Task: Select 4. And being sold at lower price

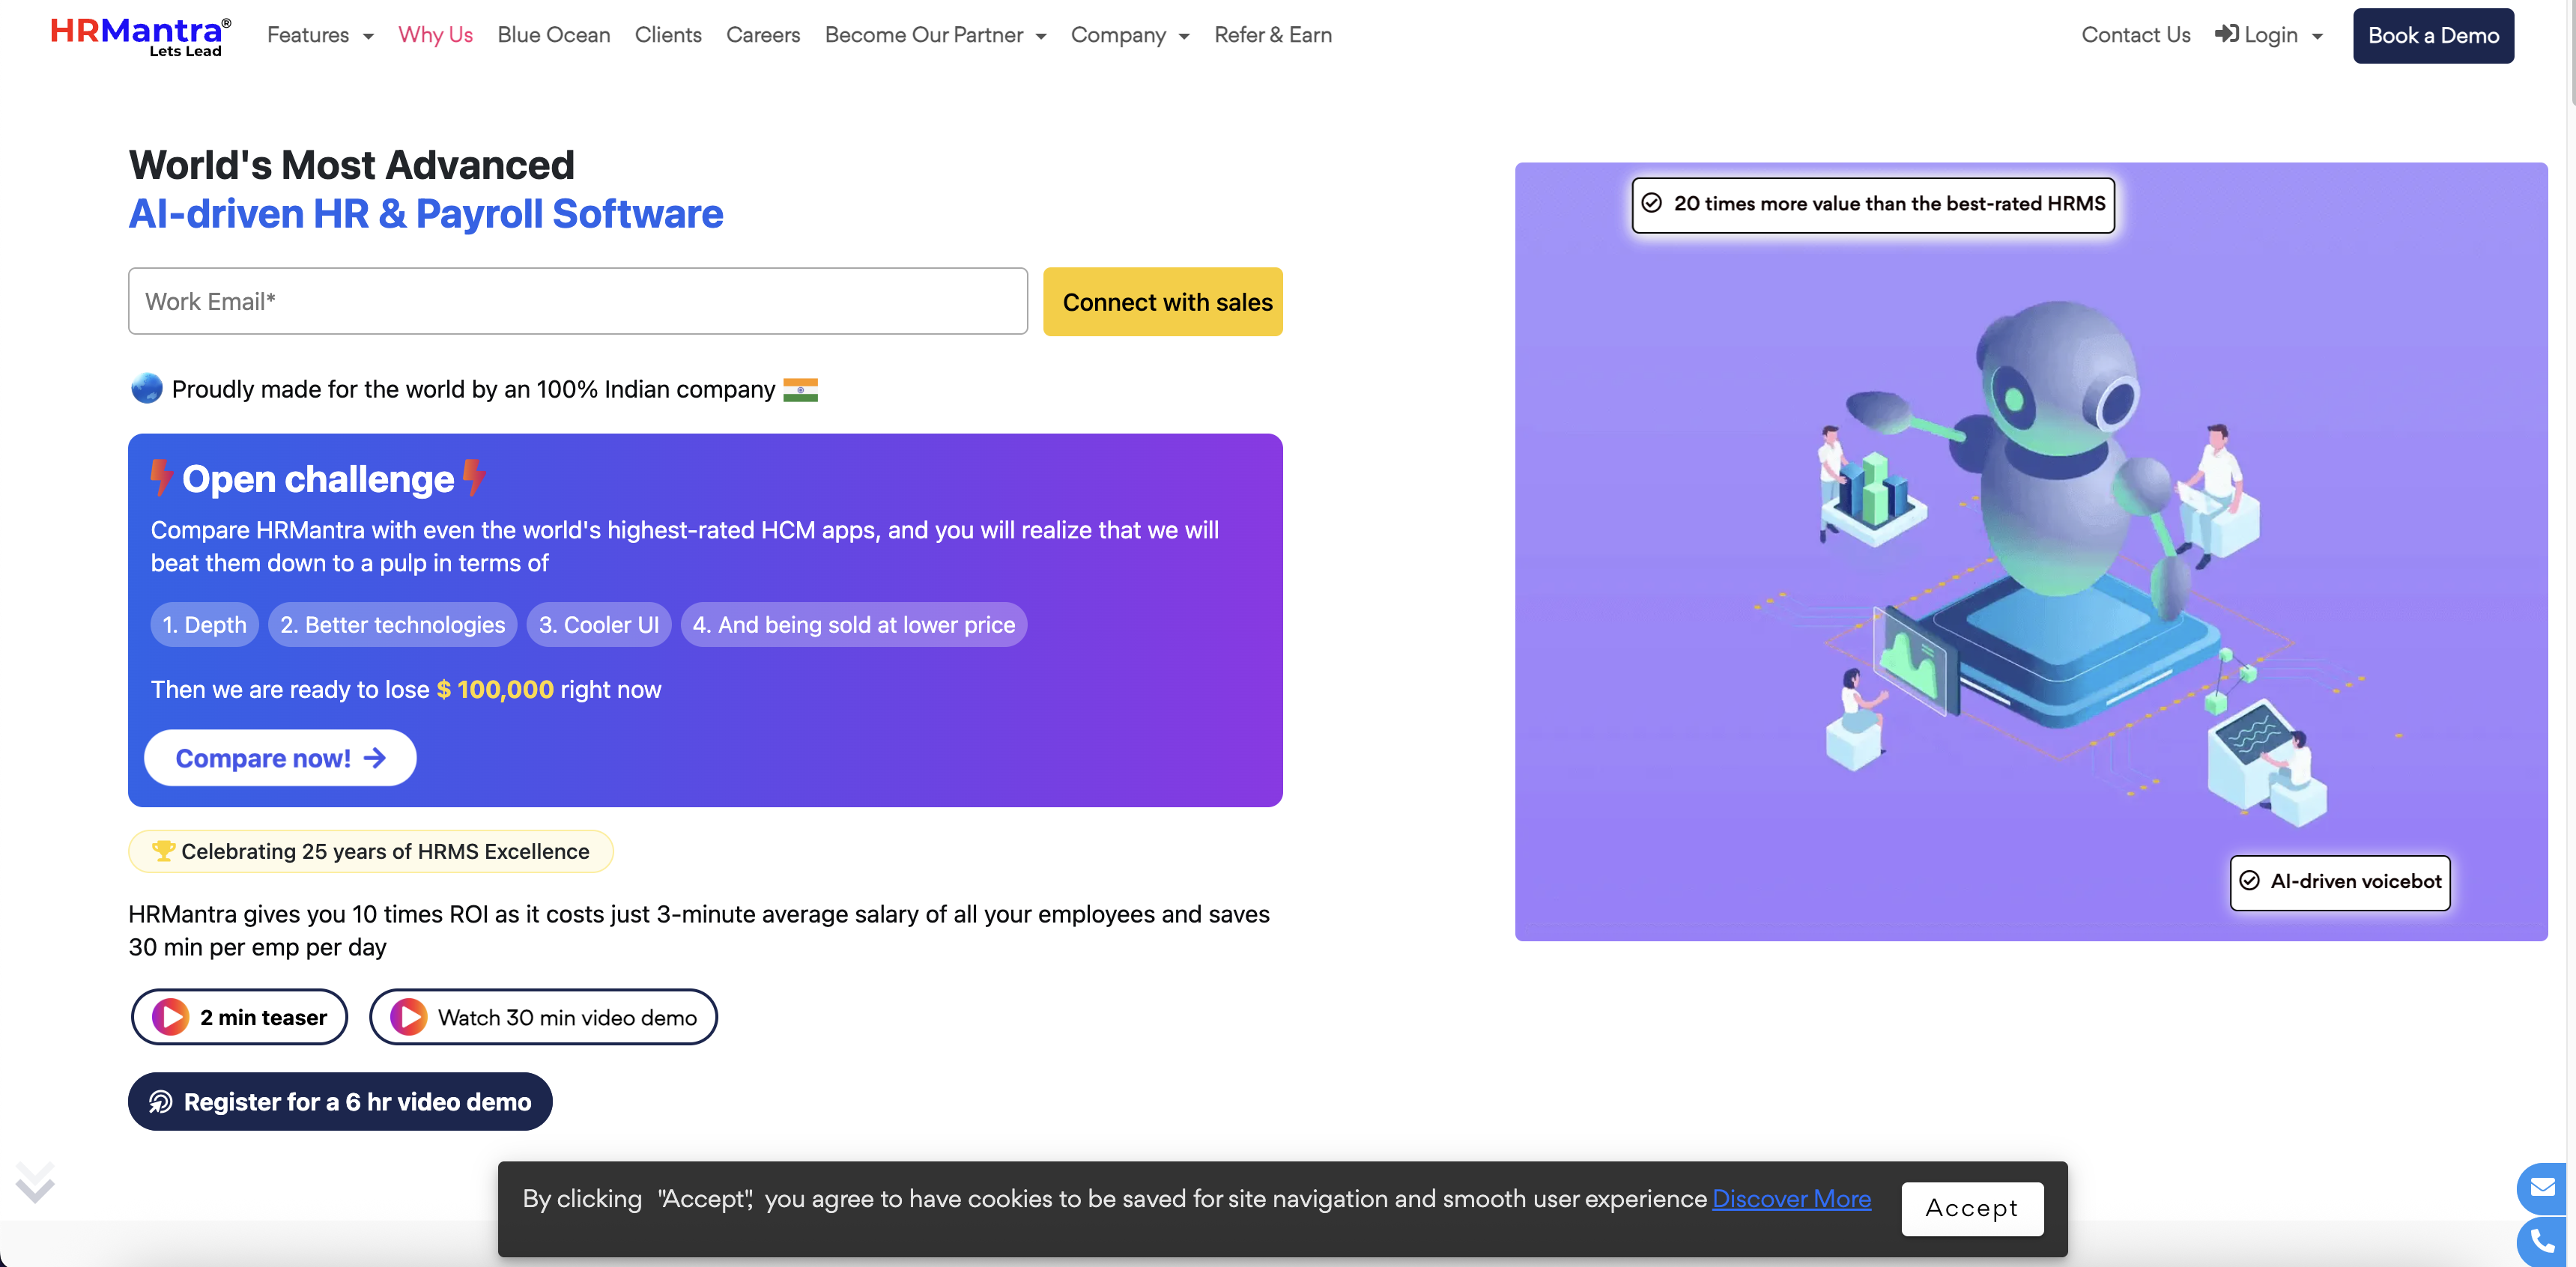Action: point(853,625)
